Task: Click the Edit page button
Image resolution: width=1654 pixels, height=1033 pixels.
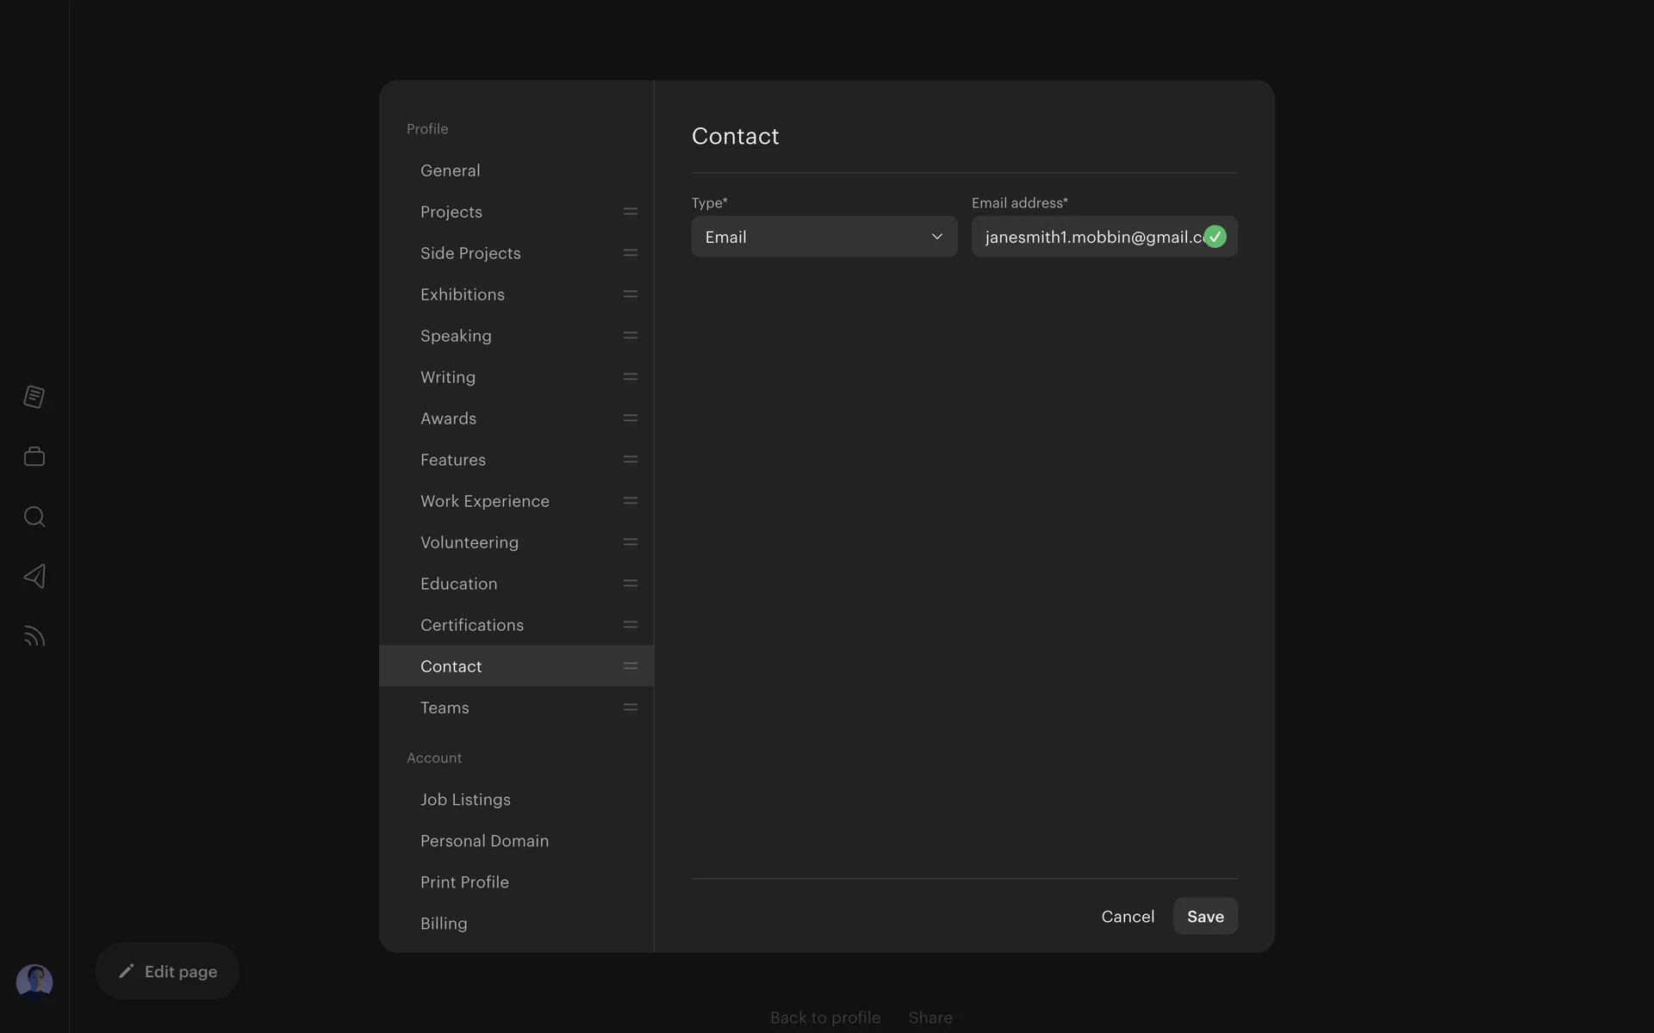Action: (x=168, y=971)
